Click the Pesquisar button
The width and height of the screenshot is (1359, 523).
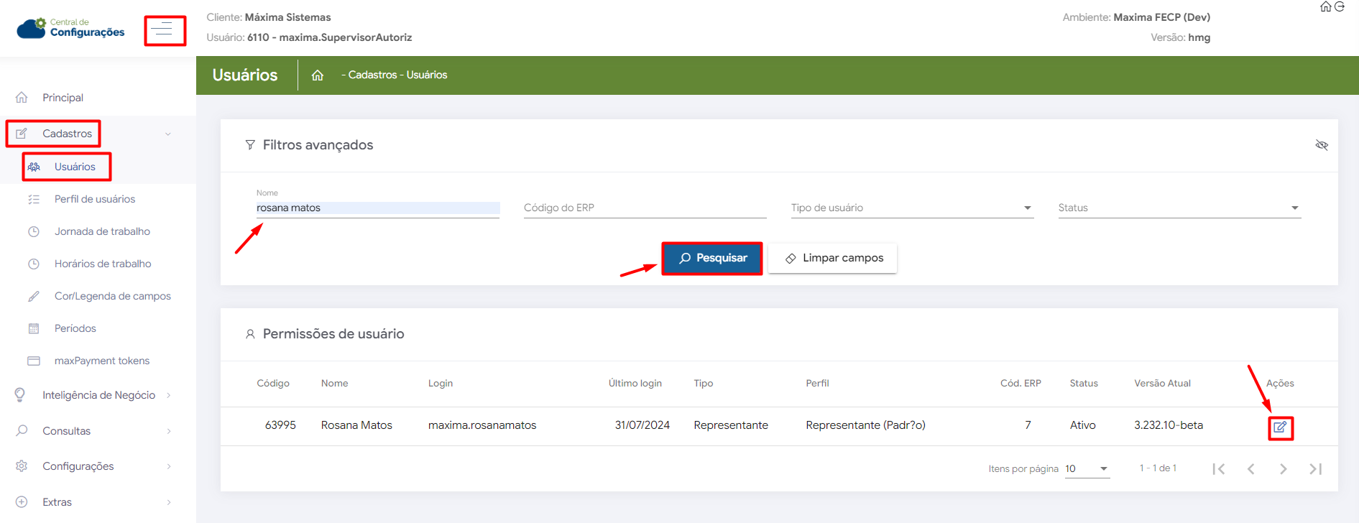(711, 258)
